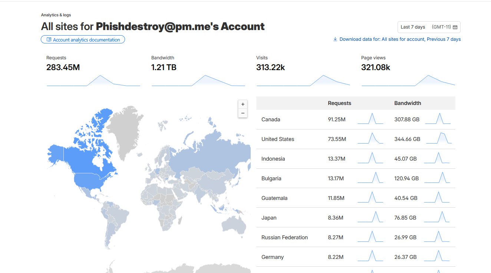
Task: Zoom in on the world map with the plus icon
Action: (243, 104)
